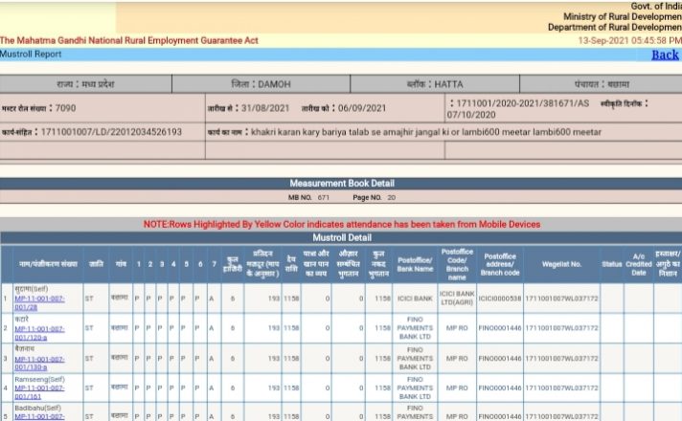The width and height of the screenshot is (682, 421).
Task: Click the ICICI BANK cell in row 1
Action: (415, 299)
